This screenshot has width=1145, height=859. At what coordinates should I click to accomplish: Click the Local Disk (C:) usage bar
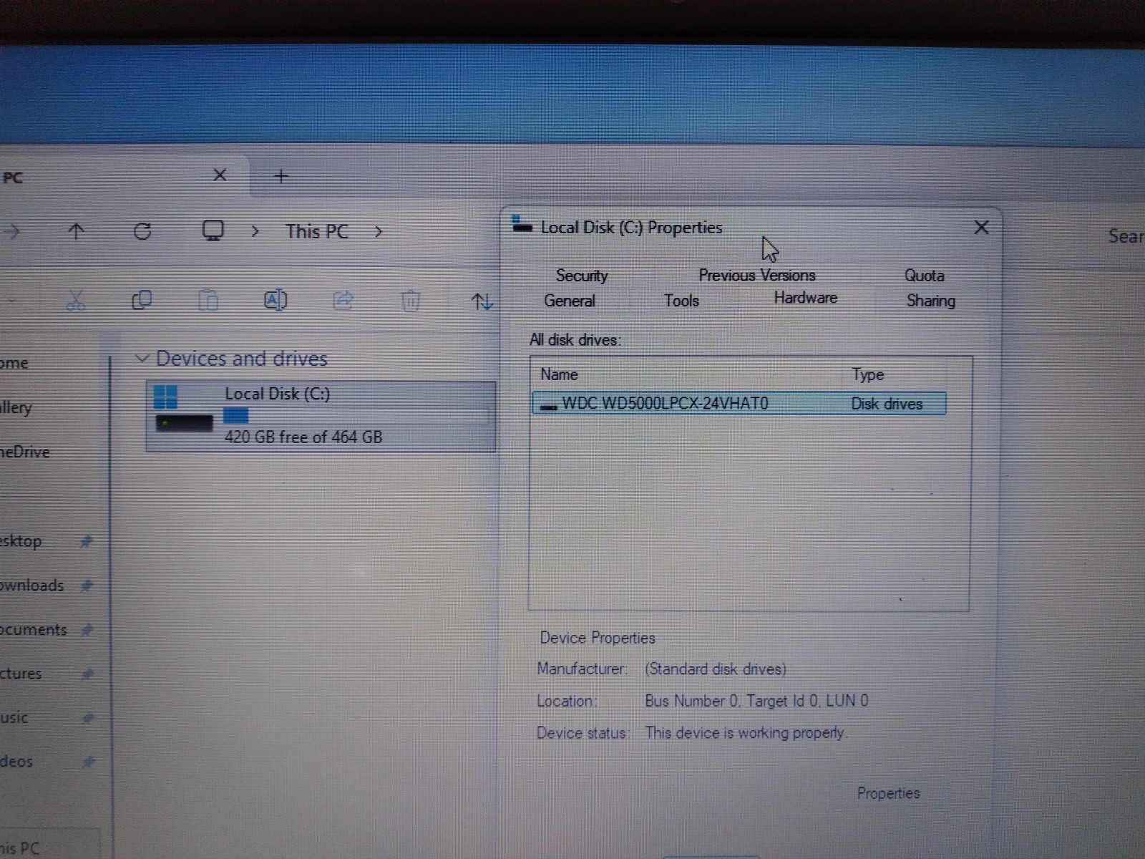coord(356,416)
